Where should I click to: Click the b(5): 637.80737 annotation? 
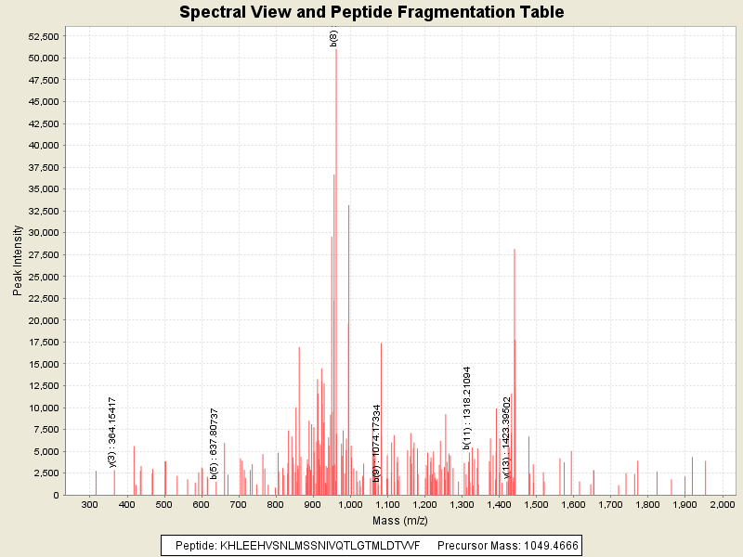click(x=215, y=444)
